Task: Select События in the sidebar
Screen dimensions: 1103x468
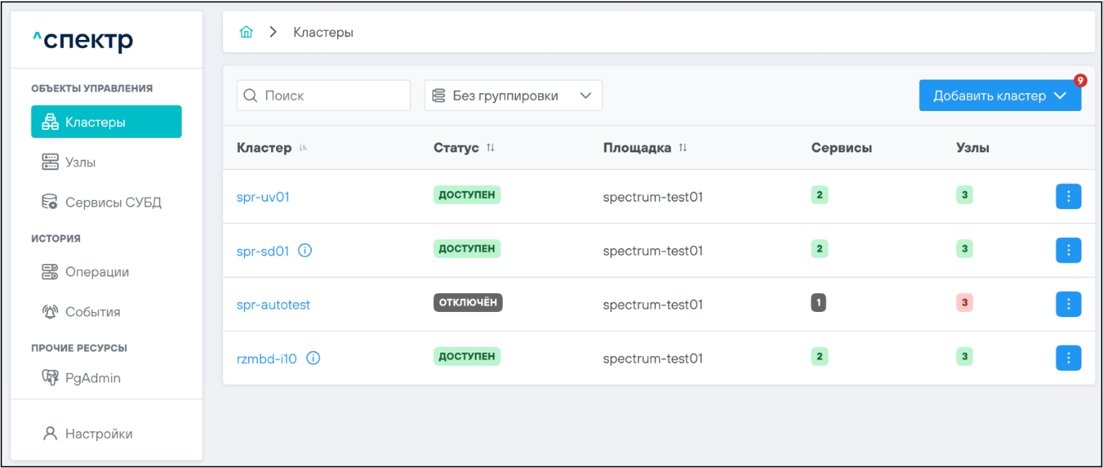Action: click(x=92, y=312)
